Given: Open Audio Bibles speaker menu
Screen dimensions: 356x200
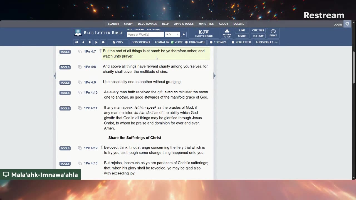Looking at the screenshot, I should pos(266,42).
